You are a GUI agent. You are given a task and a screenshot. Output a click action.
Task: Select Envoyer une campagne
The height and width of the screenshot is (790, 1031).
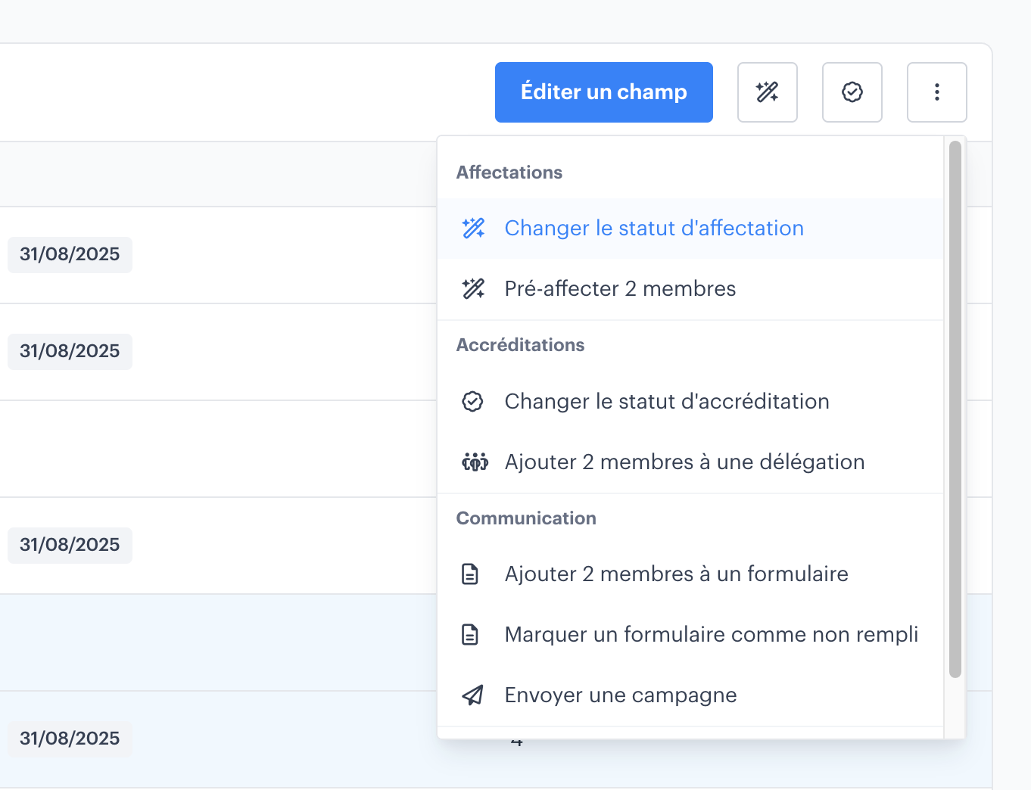690,695
